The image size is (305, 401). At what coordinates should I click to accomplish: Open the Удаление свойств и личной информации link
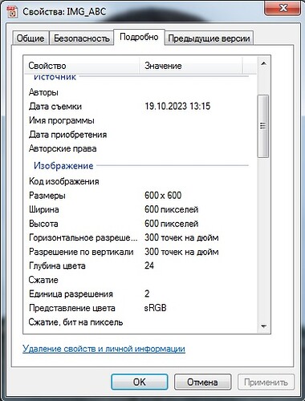[104, 349]
